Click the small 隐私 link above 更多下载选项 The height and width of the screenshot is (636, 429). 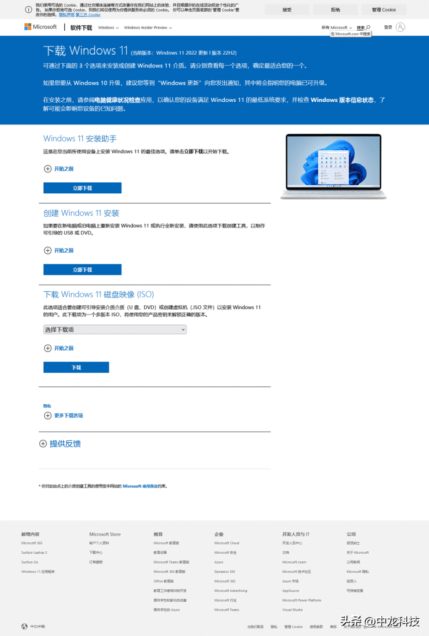[47, 406]
